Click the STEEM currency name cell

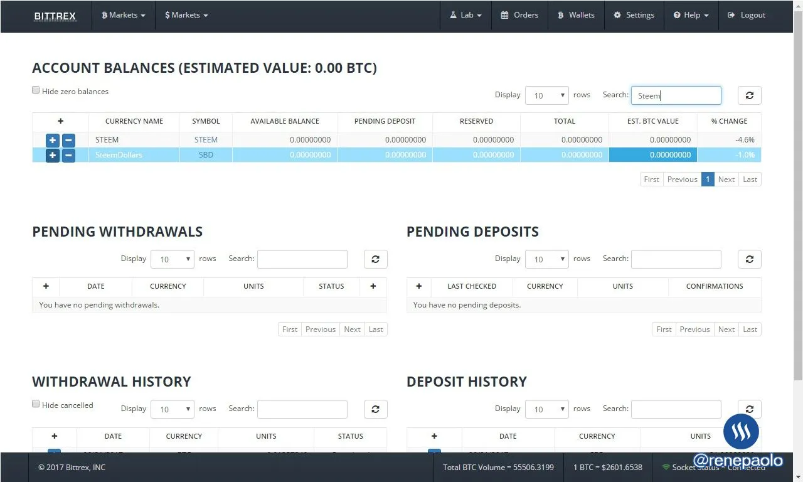point(134,140)
